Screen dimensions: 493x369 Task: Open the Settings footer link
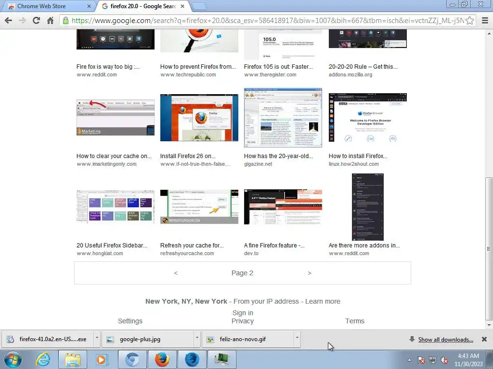(130, 321)
